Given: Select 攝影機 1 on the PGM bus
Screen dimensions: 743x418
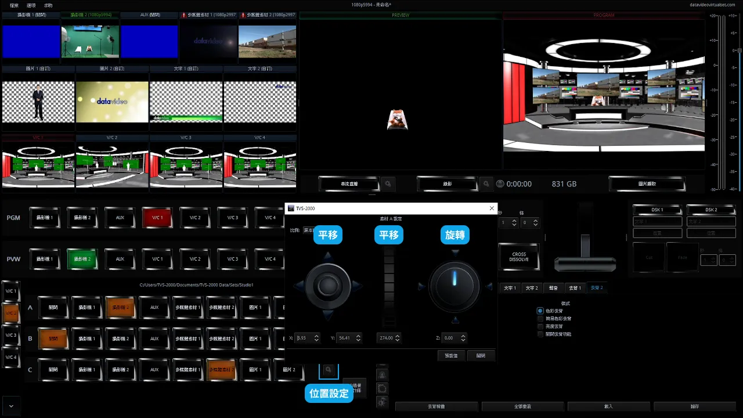Looking at the screenshot, I should pos(45,218).
